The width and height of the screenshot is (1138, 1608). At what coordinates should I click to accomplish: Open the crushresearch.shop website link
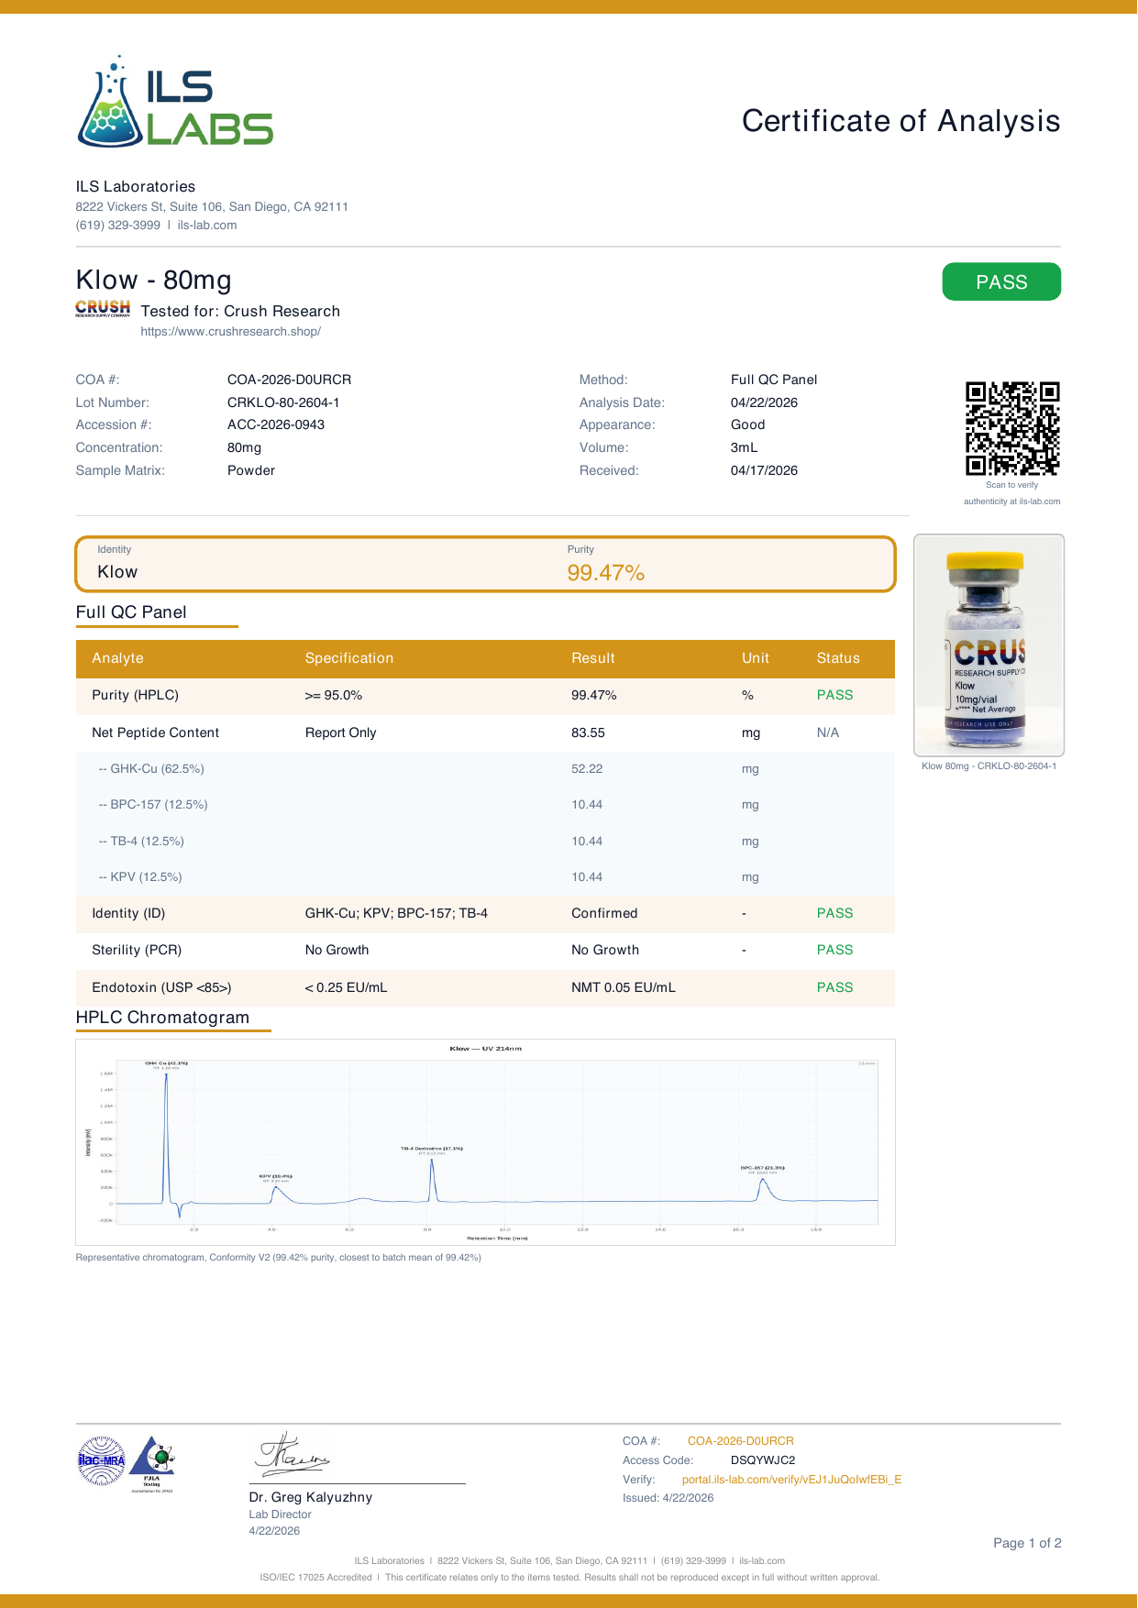coord(230,332)
